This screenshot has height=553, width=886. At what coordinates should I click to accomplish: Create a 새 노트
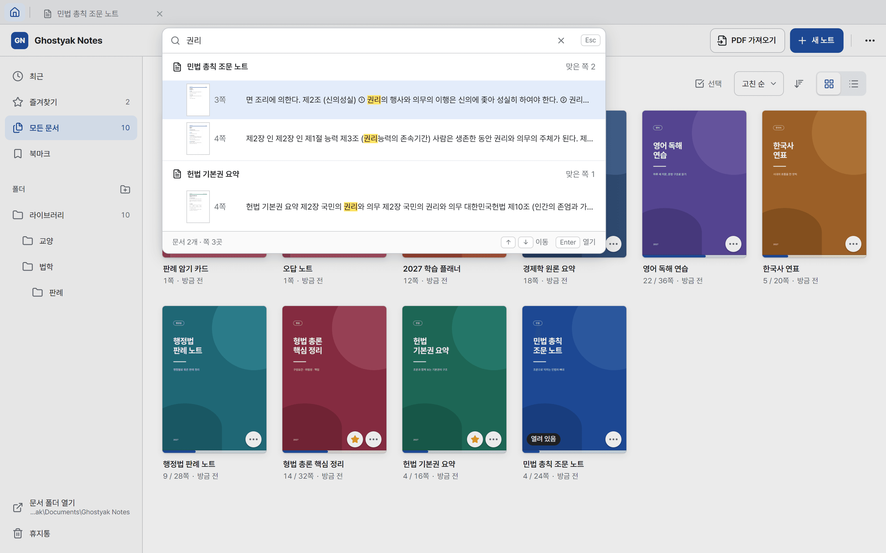tap(816, 41)
